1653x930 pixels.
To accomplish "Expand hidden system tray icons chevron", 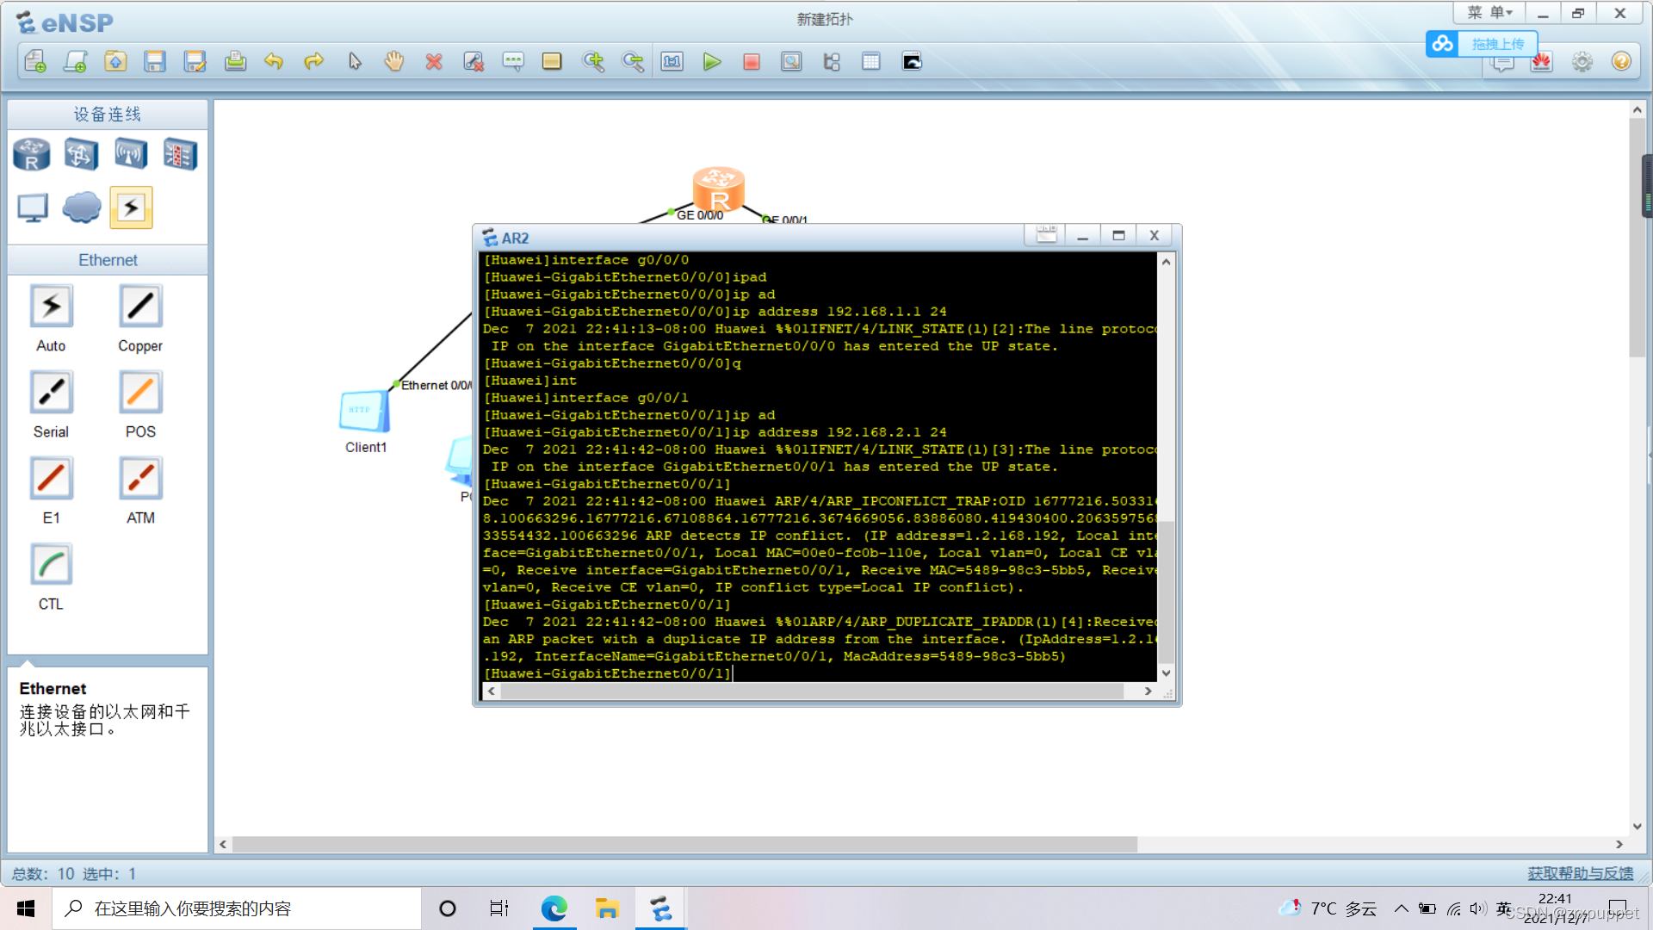I will click(x=1401, y=908).
